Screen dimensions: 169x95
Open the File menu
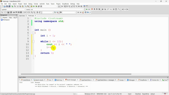click(x=2, y=4)
